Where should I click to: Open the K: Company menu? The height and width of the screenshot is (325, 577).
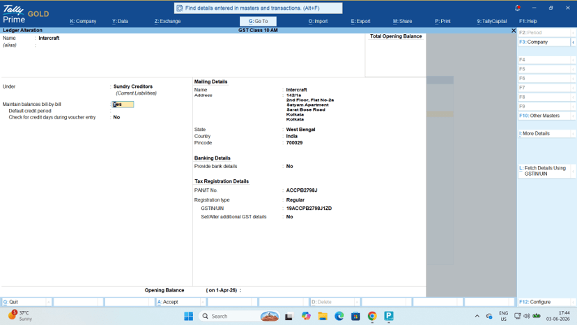point(83,22)
